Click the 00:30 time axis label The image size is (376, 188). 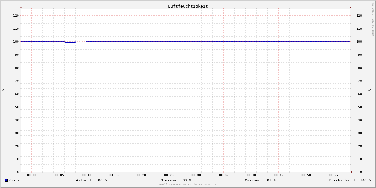(x=196, y=175)
